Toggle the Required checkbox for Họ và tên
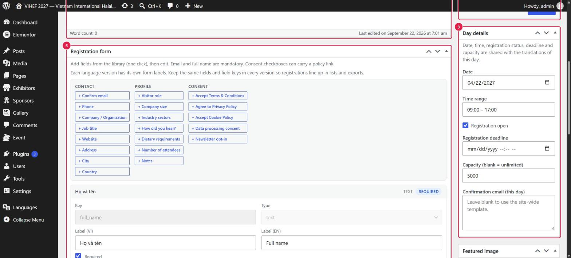Screen dimensions: 571x258 (78, 256)
